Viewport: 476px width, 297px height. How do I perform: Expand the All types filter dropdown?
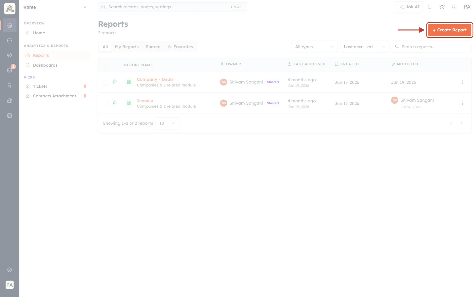(314, 47)
